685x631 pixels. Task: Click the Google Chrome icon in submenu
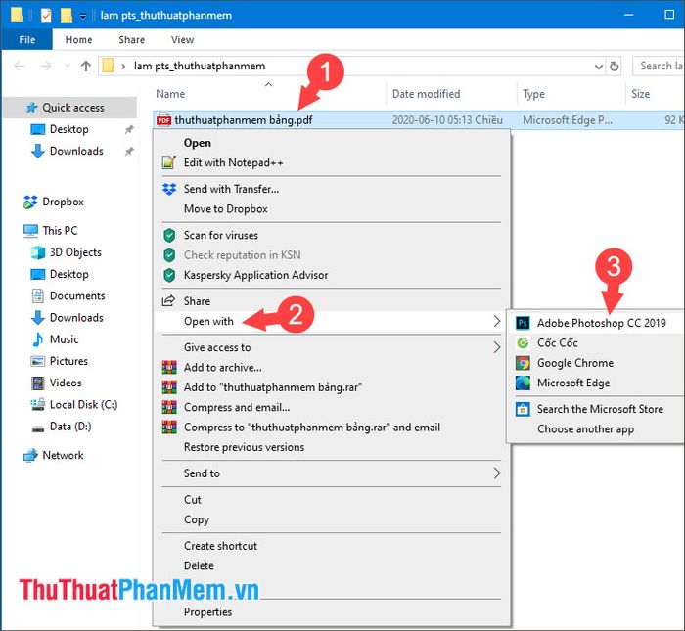point(523,363)
